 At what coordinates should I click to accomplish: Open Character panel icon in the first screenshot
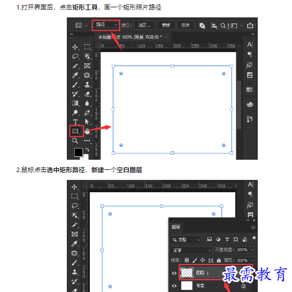pyautogui.click(x=250, y=45)
